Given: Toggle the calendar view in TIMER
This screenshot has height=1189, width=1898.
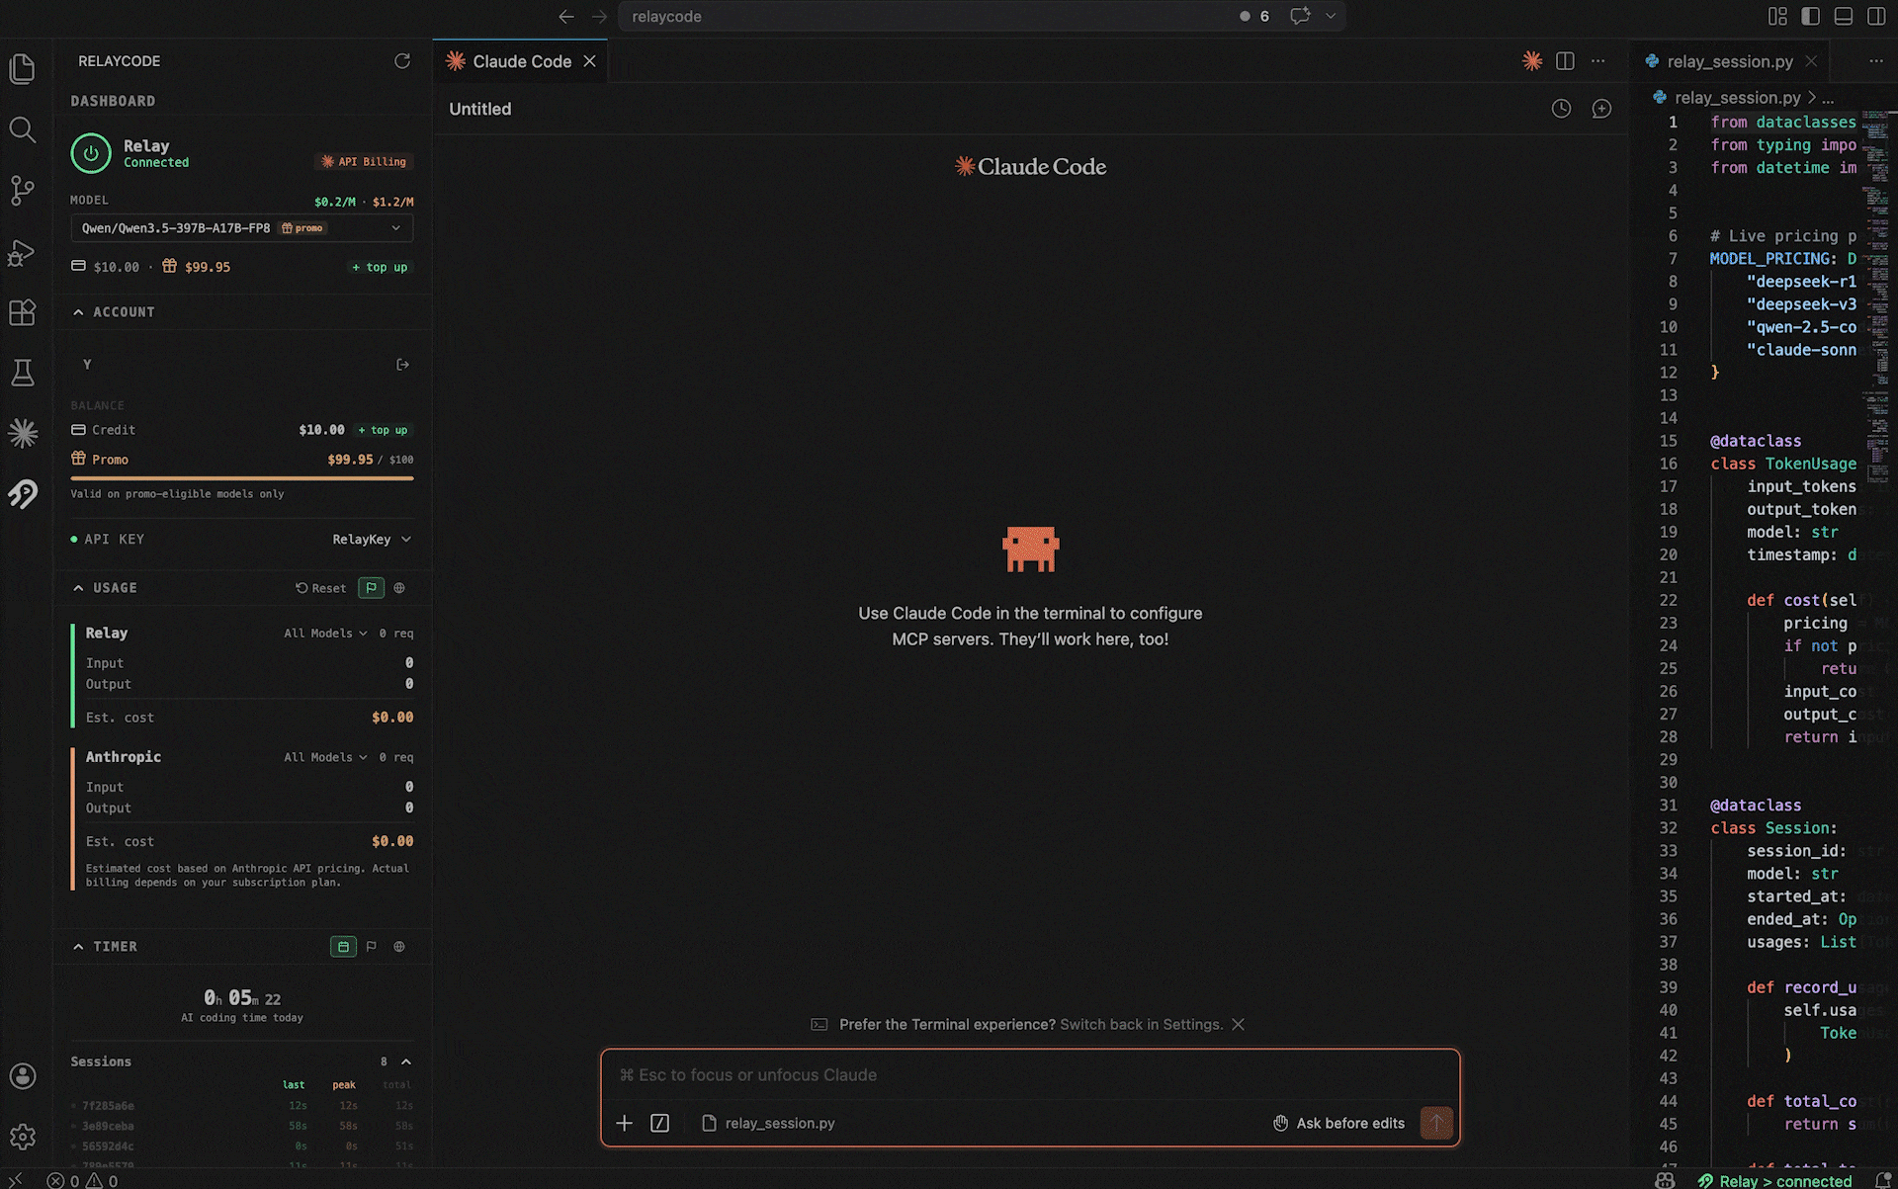Looking at the screenshot, I should click(343, 947).
